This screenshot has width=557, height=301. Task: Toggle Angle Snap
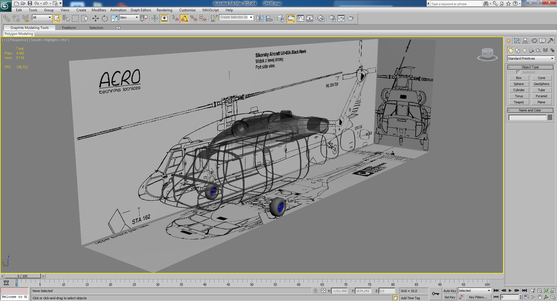pos(184,18)
